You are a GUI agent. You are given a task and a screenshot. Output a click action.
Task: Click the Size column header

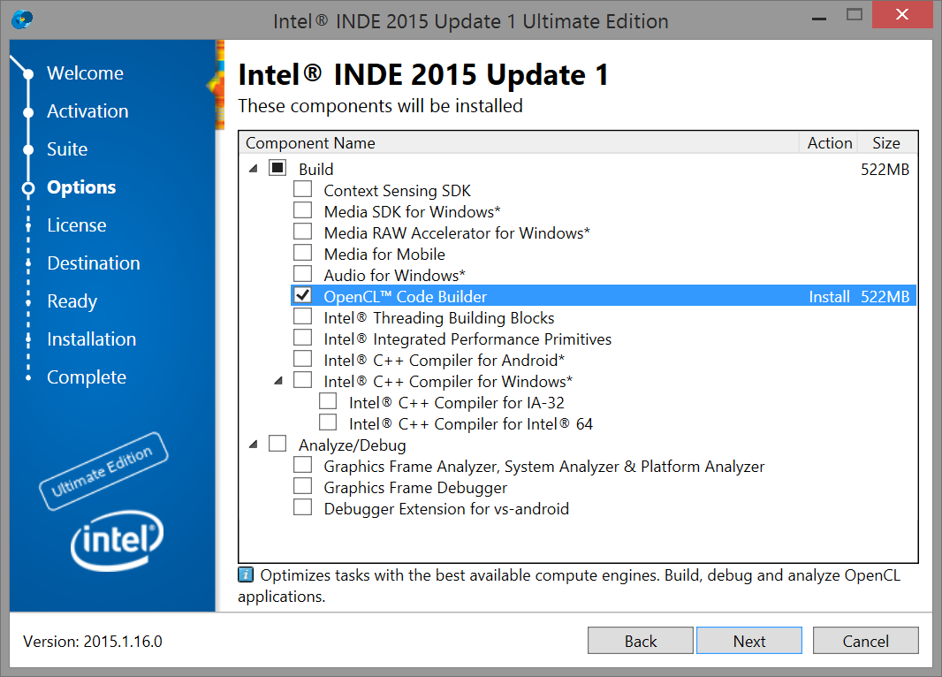[x=886, y=142]
